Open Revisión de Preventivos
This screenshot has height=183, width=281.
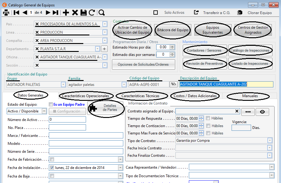point(204,64)
